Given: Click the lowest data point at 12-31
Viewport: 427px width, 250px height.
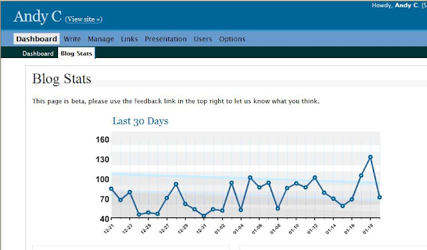Looking at the screenshot, I should pyautogui.click(x=203, y=216).
